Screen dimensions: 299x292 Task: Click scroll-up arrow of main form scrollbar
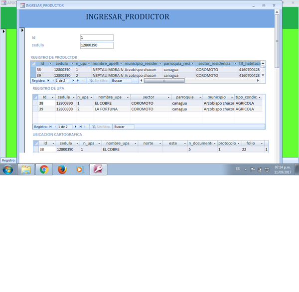[x=277, y=12]
